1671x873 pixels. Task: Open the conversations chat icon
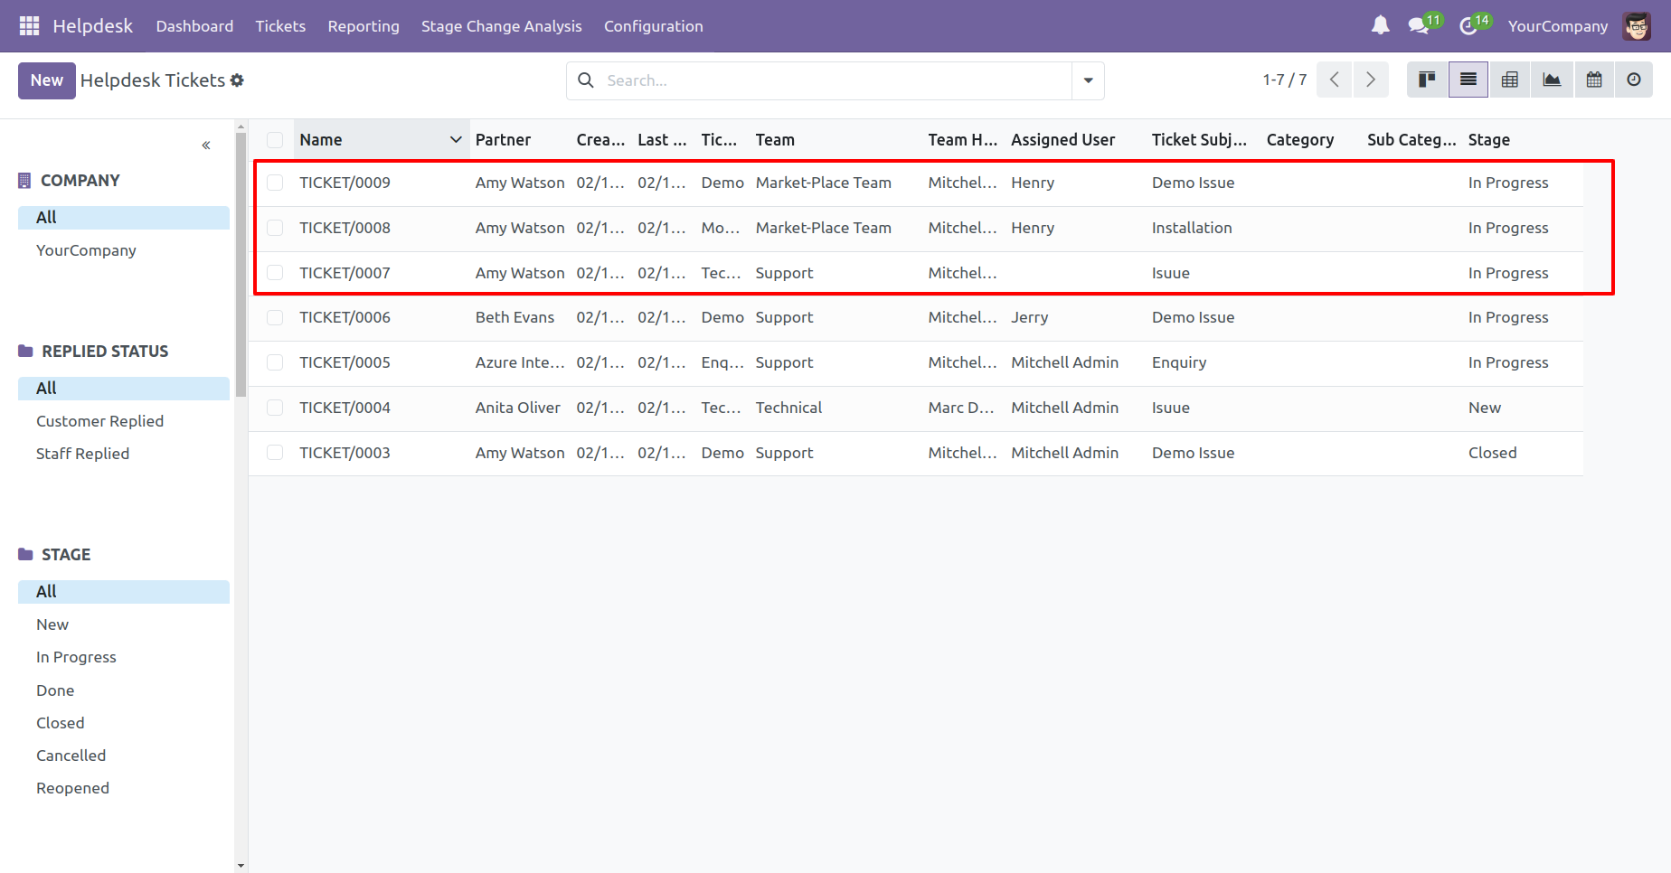[1419, 26]
